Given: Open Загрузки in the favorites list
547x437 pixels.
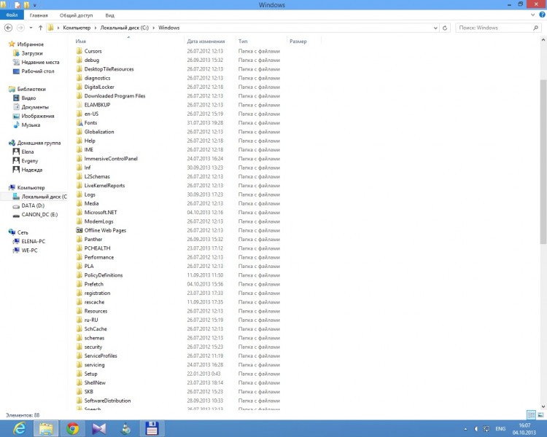Looking at the screenshot, I should 32,53.
